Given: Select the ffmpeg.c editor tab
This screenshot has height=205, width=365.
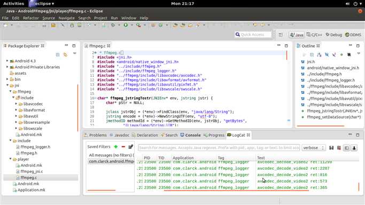Looking at the screenshot, I should click(x=97, y=46).
